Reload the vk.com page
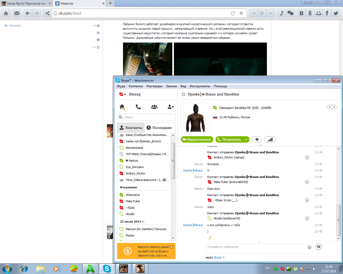The width and height of the screenshot is (343, 274). 233,13
